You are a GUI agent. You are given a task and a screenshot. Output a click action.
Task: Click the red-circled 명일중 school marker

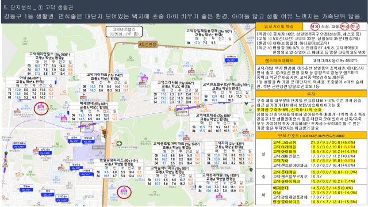tap(41, 109)
